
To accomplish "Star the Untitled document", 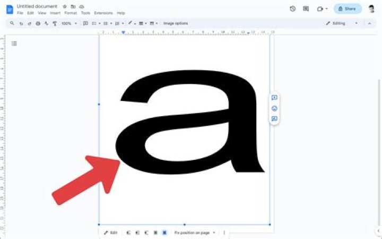I will pyautogui.click(x=65, y=6).
